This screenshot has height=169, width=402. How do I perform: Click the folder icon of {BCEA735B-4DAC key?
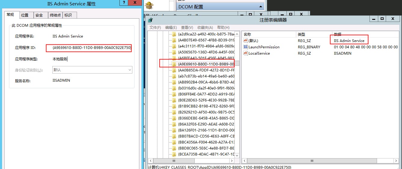click(x=174, y=154)
